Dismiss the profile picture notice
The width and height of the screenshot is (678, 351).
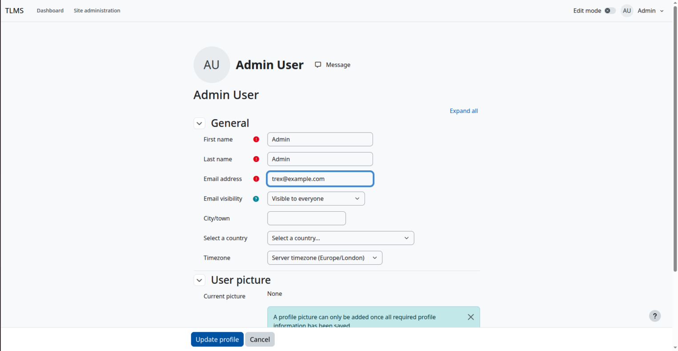pyautogui.click(x=471, y=317)
